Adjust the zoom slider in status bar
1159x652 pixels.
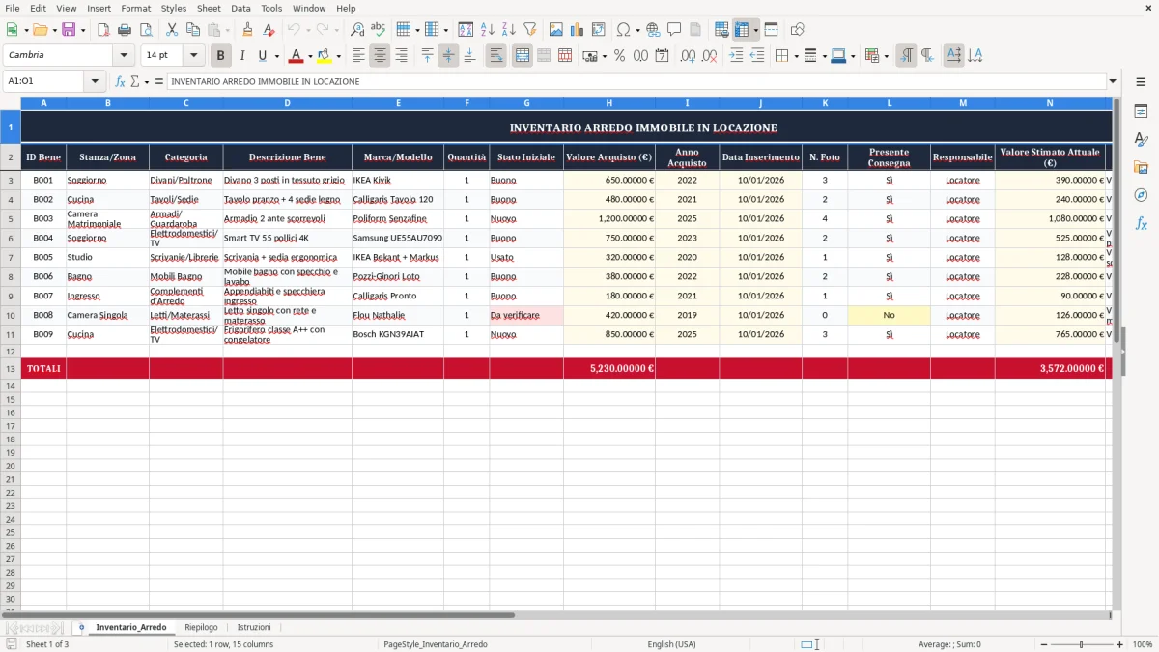(x=1081, y=644)
